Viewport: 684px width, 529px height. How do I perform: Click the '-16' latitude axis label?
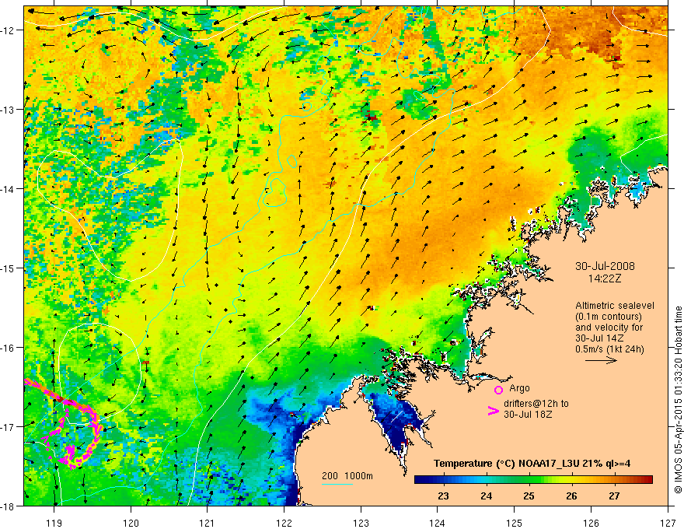(x=9, y=348)
